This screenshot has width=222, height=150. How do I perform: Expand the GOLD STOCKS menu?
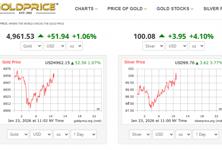[175, 9]
